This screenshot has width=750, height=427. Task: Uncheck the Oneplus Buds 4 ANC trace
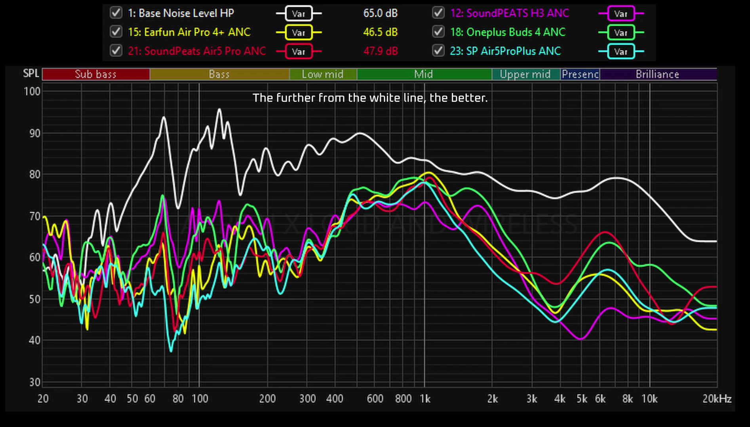tap(438, 32)
